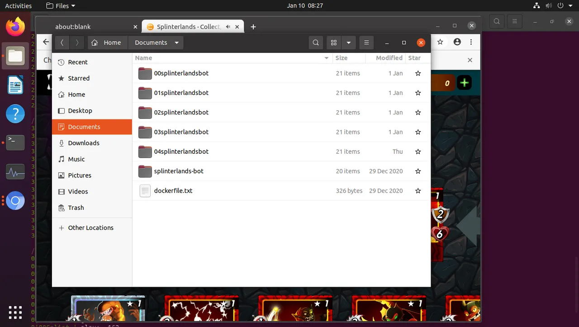Go back in Files navigation
The image size is (579, 327).
[x=62, y=43]
